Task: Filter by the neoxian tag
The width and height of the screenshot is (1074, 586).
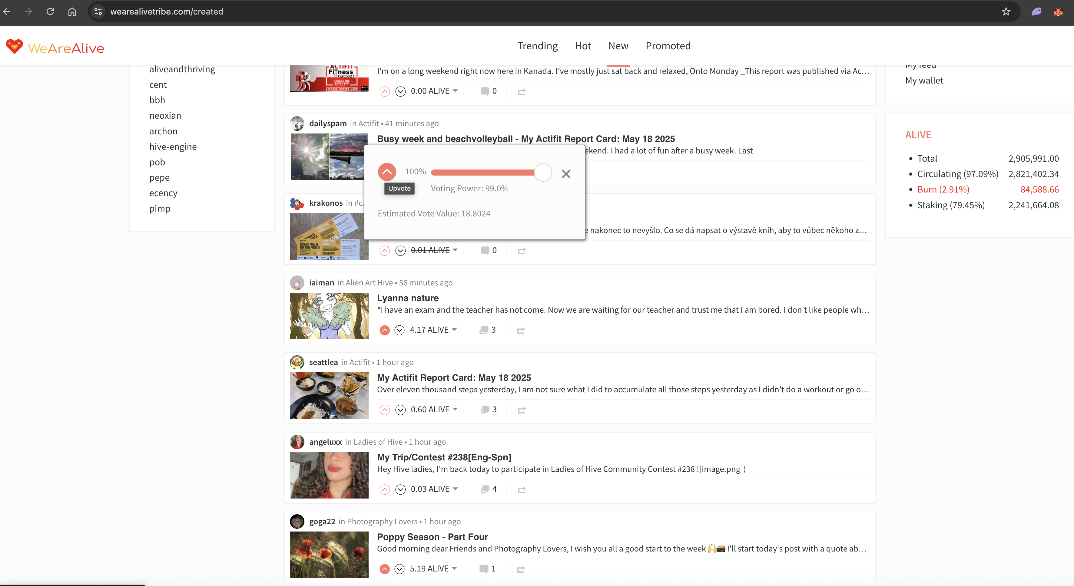Action: pos(165,115)
